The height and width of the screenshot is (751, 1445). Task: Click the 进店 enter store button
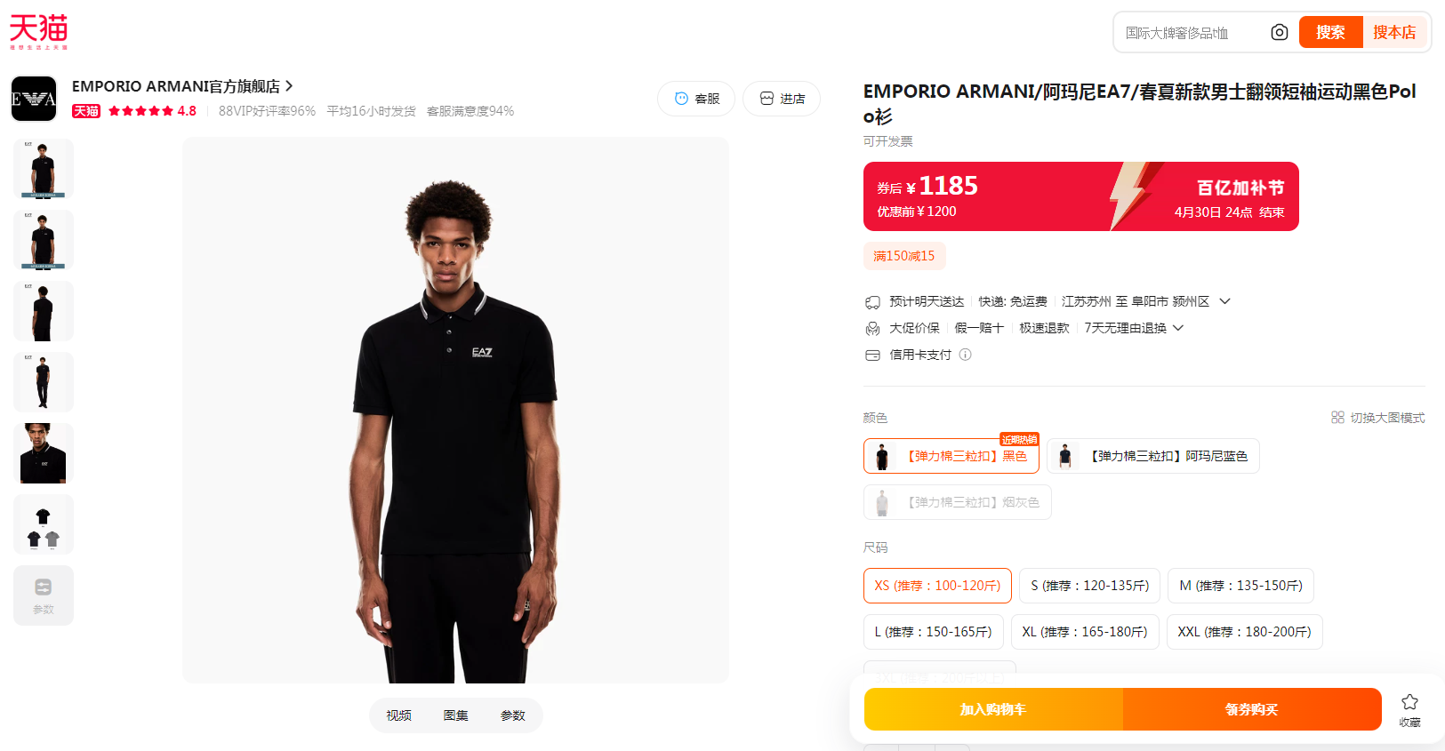(x=782, y=99)
